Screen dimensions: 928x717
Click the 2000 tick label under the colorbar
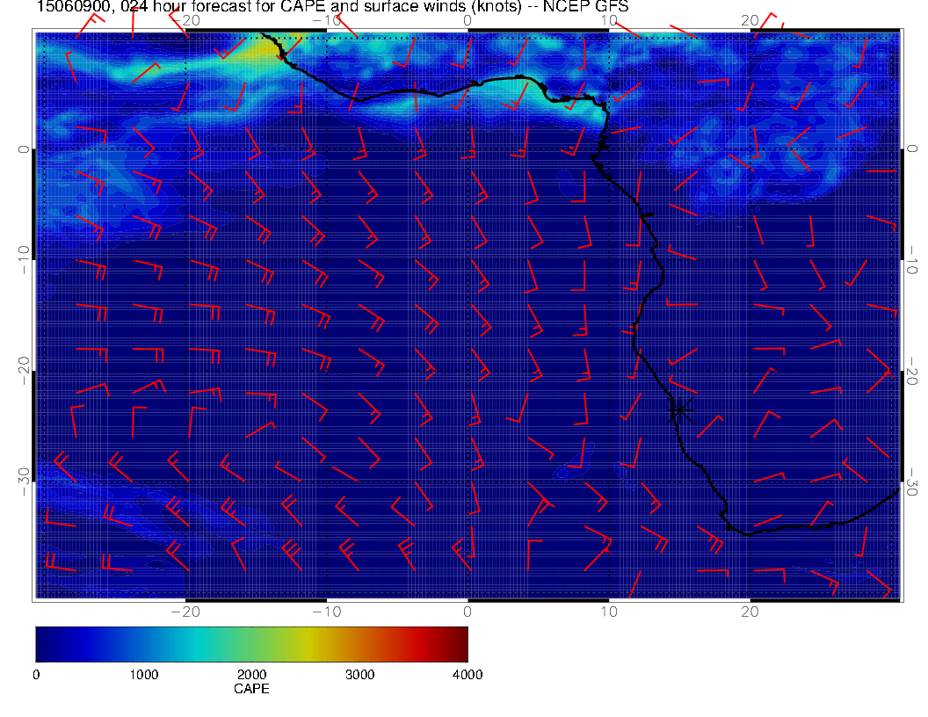point(251,675)
